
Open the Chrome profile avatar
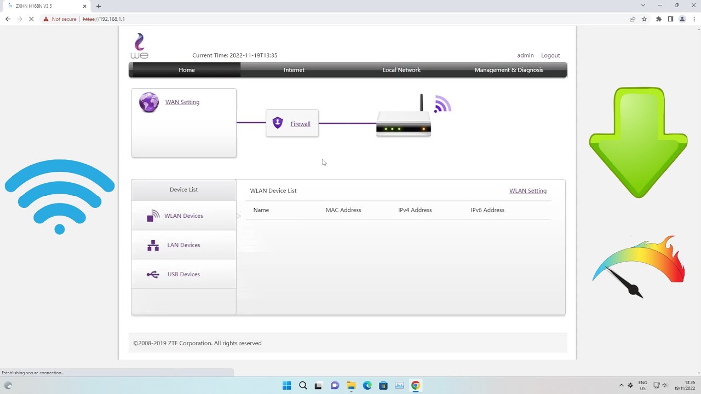[682, 19]
